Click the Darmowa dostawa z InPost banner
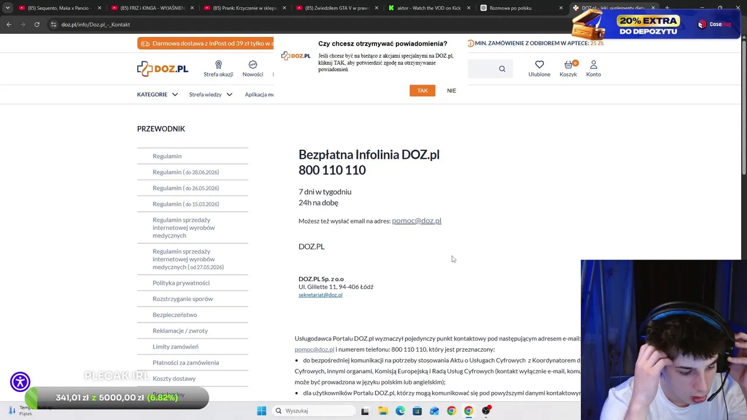The image size is (747, 420). pos(205,43)
